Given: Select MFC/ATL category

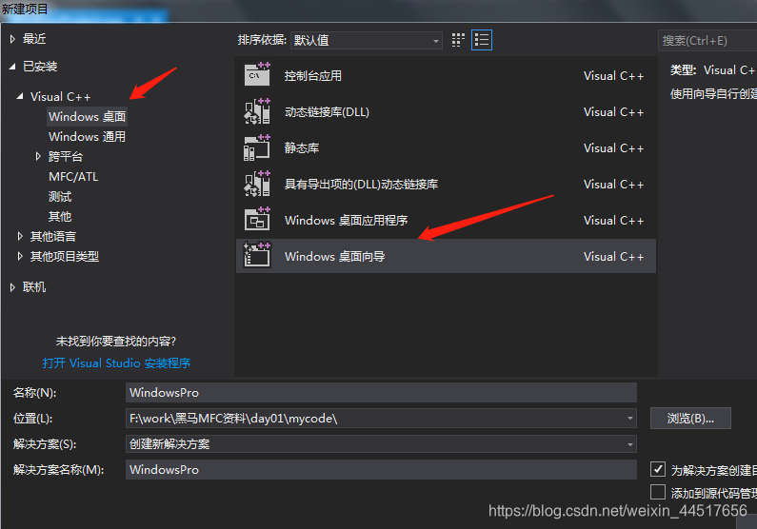Looking at the screenshot, I should tap(73, 177).
